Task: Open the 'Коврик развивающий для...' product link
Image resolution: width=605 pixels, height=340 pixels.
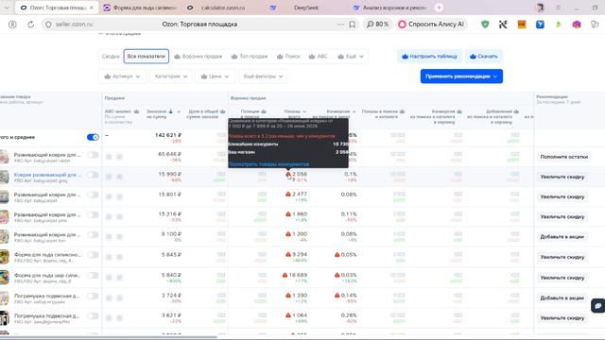Action: (47, 175)
